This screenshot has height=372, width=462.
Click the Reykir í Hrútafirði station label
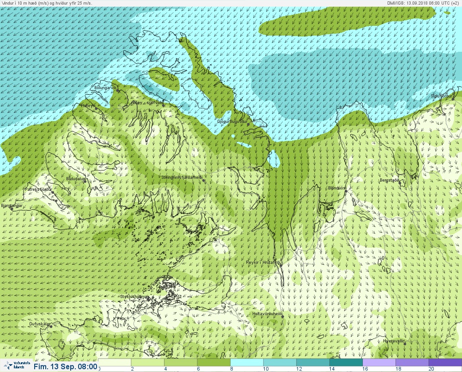point(263,262)
